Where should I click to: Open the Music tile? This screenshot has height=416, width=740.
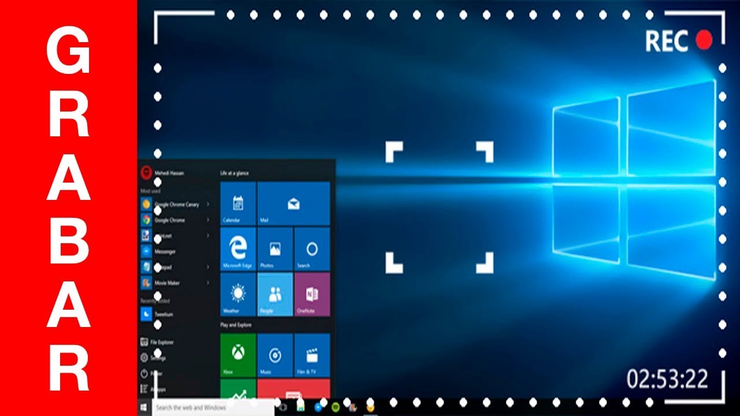pos(275,355)
